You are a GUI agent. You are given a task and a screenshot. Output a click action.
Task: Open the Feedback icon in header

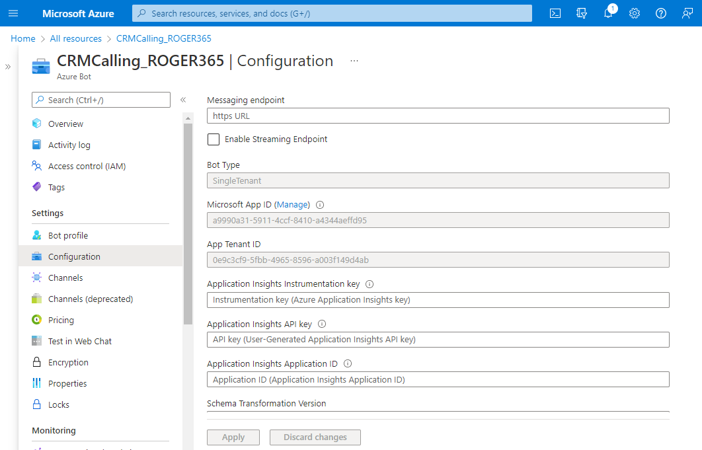687,13
